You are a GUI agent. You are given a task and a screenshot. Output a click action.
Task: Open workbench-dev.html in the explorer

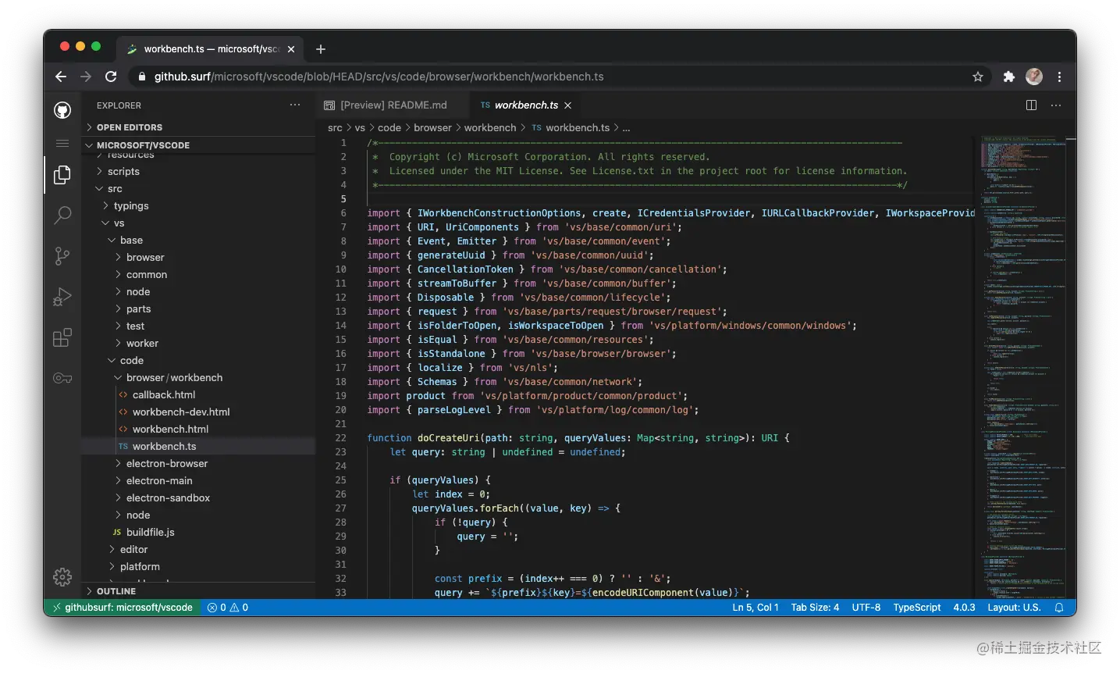(180, 412)
